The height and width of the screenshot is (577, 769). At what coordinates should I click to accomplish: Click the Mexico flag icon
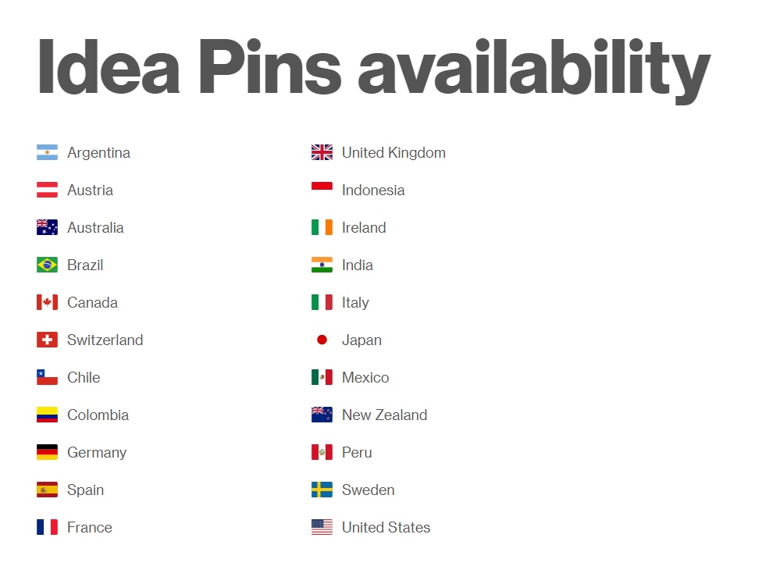pos(322,378)
